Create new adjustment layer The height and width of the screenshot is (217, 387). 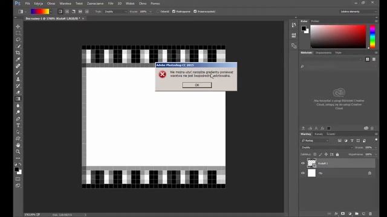tap(350, 213)
